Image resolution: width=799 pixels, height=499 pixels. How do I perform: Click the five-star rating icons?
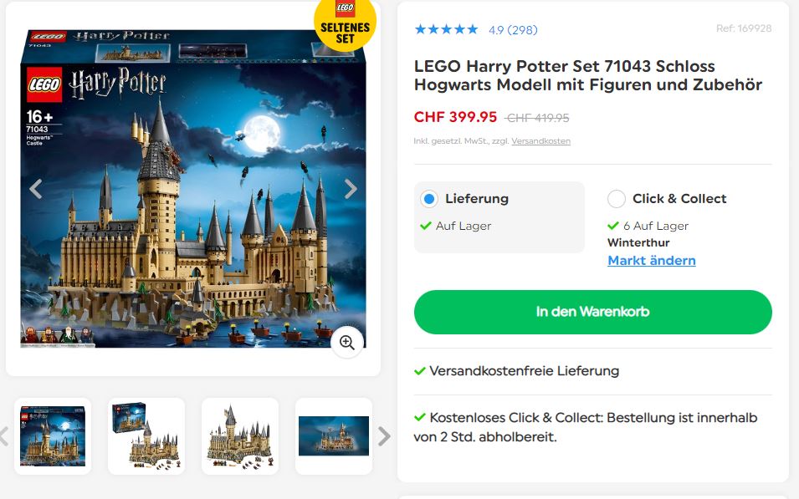click(x=447, y=29)
